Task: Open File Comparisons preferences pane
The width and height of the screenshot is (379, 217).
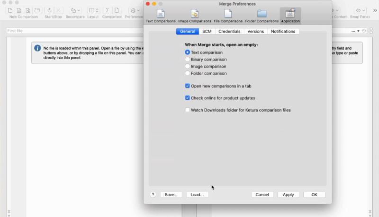Action: point(228,16)
